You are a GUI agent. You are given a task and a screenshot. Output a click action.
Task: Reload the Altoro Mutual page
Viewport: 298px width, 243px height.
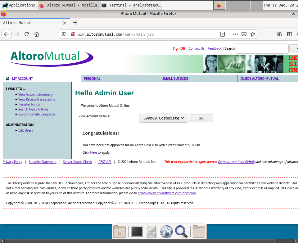27,34
